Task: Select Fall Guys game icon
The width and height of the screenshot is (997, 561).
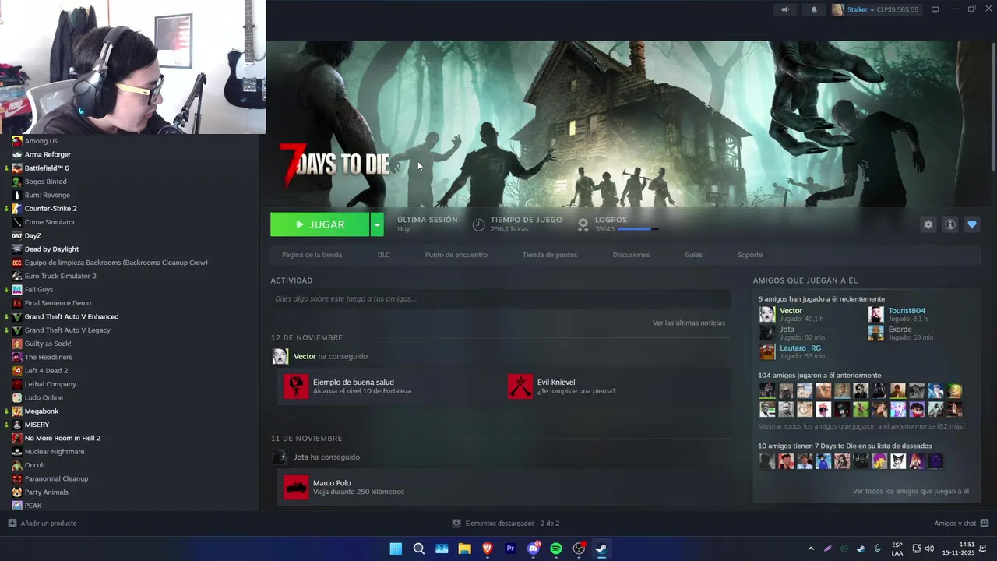Action: [17, 290]
